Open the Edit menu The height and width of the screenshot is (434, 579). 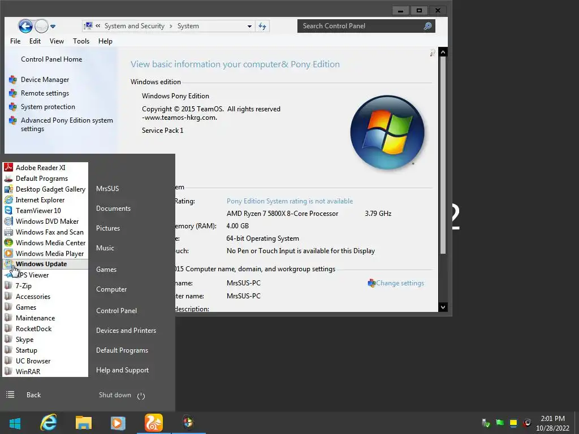click(x=35, y=41)
